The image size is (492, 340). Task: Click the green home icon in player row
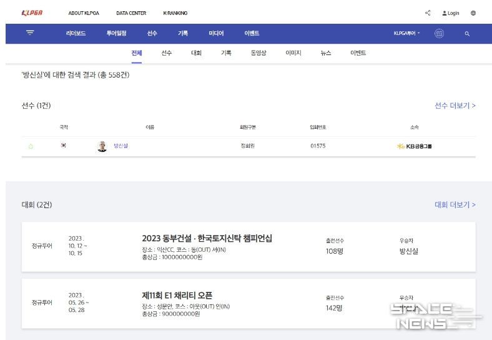(x=31, y=146)
